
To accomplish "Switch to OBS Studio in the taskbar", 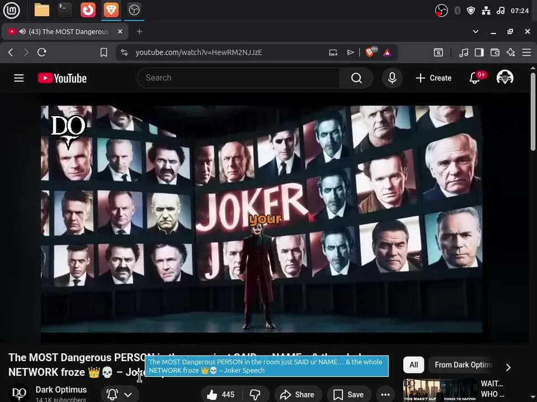I will point(134,10).
